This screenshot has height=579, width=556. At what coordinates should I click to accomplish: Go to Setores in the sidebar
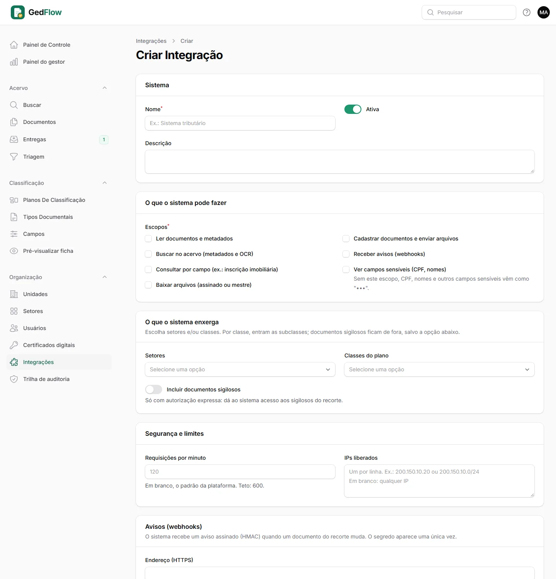(x=59, y=311)
